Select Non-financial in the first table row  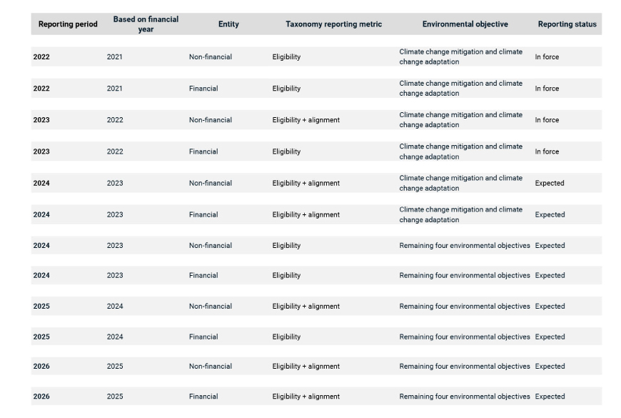pos(210,57)
